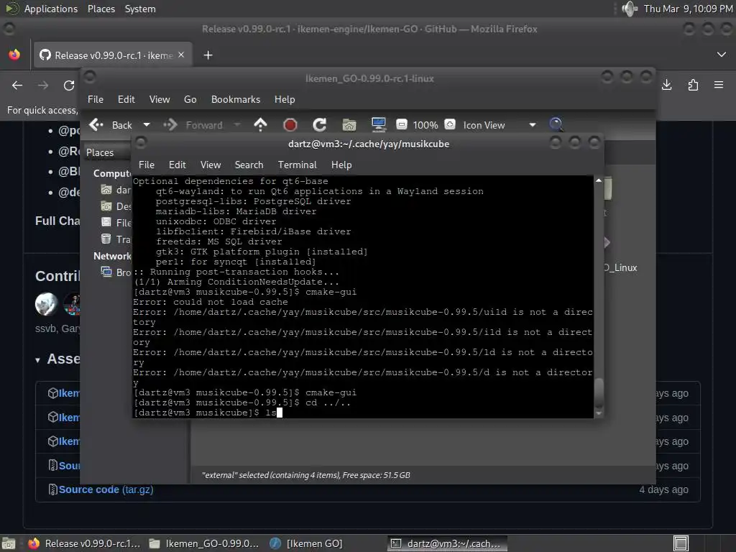Viewport: 736px width, 552px height.
Task: Switch to Ikemen_GO-0.99.0 folder taskbar button
Action: pos(204,543)
